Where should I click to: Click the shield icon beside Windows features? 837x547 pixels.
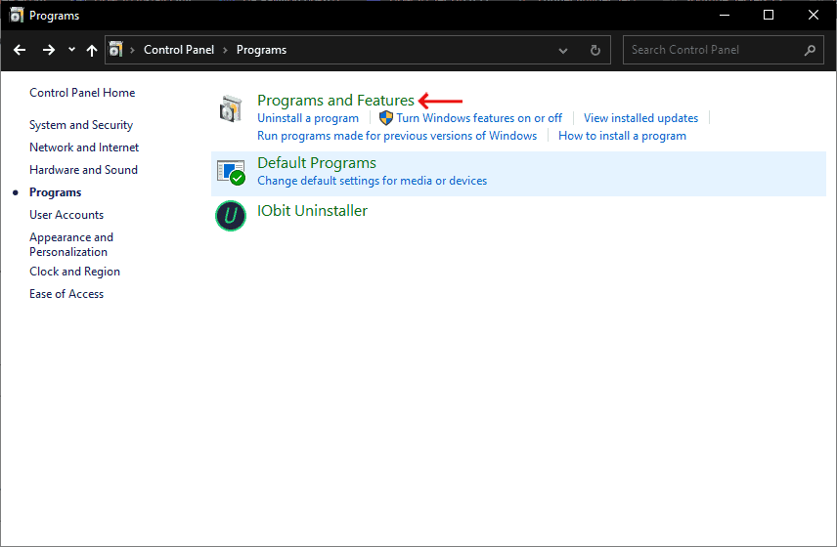386,117
